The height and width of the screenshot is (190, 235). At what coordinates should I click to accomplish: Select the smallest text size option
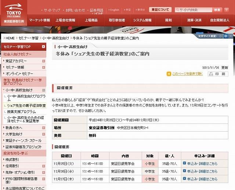tap(221, 36)
